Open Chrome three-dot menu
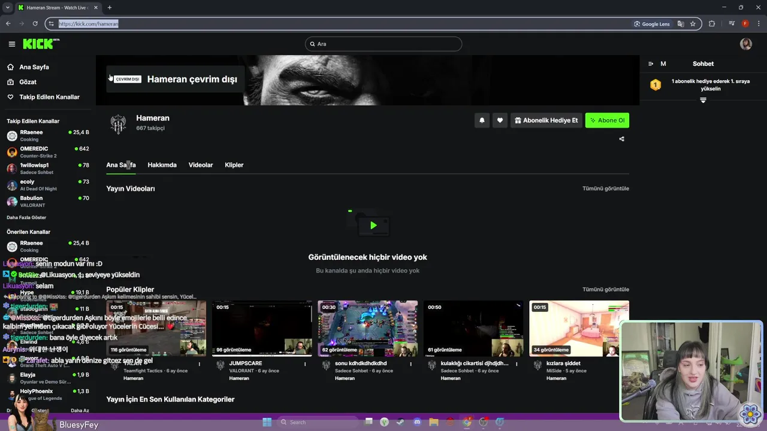 (759, 24)
